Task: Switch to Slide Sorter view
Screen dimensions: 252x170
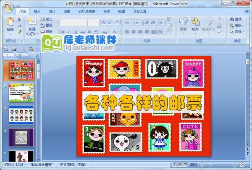Action: (180, 165)
